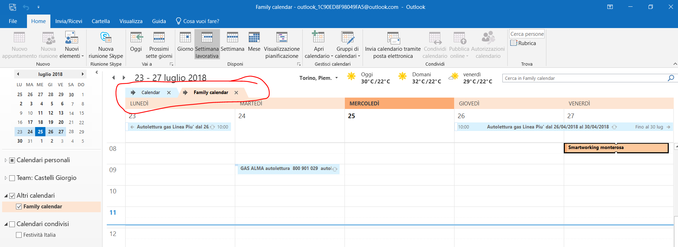Click Invia calendario tramite posta elettronica
The width and height of the screenshot is (678, 247).
(x=393, y=44)
